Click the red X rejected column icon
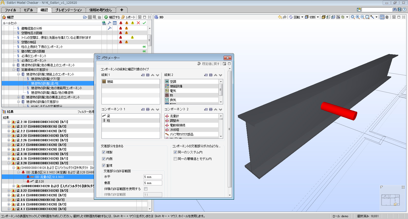 (x=138, y=23)
